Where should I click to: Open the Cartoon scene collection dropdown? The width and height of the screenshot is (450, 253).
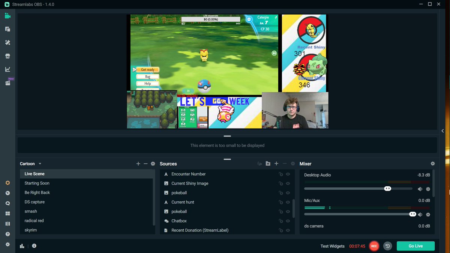click(x=30, y=163)
